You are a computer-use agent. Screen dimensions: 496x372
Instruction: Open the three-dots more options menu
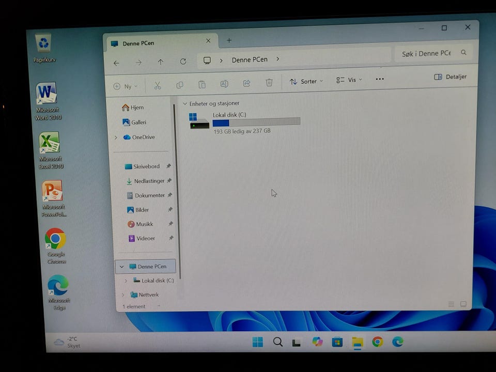380,79
